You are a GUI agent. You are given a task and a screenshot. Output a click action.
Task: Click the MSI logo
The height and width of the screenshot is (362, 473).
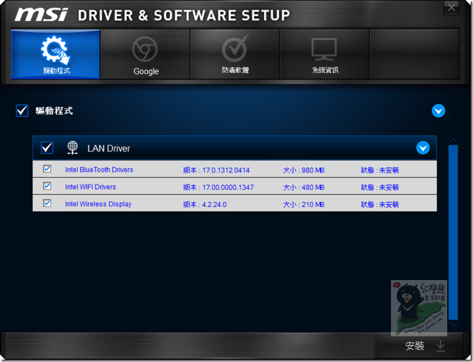click(41, 15)
